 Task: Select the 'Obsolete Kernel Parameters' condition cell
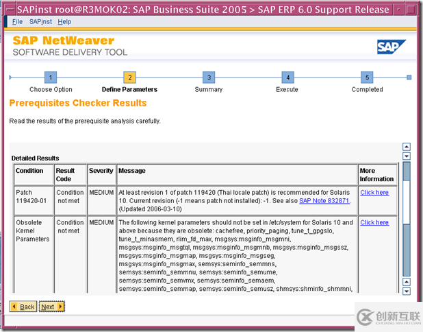(34, 254)
